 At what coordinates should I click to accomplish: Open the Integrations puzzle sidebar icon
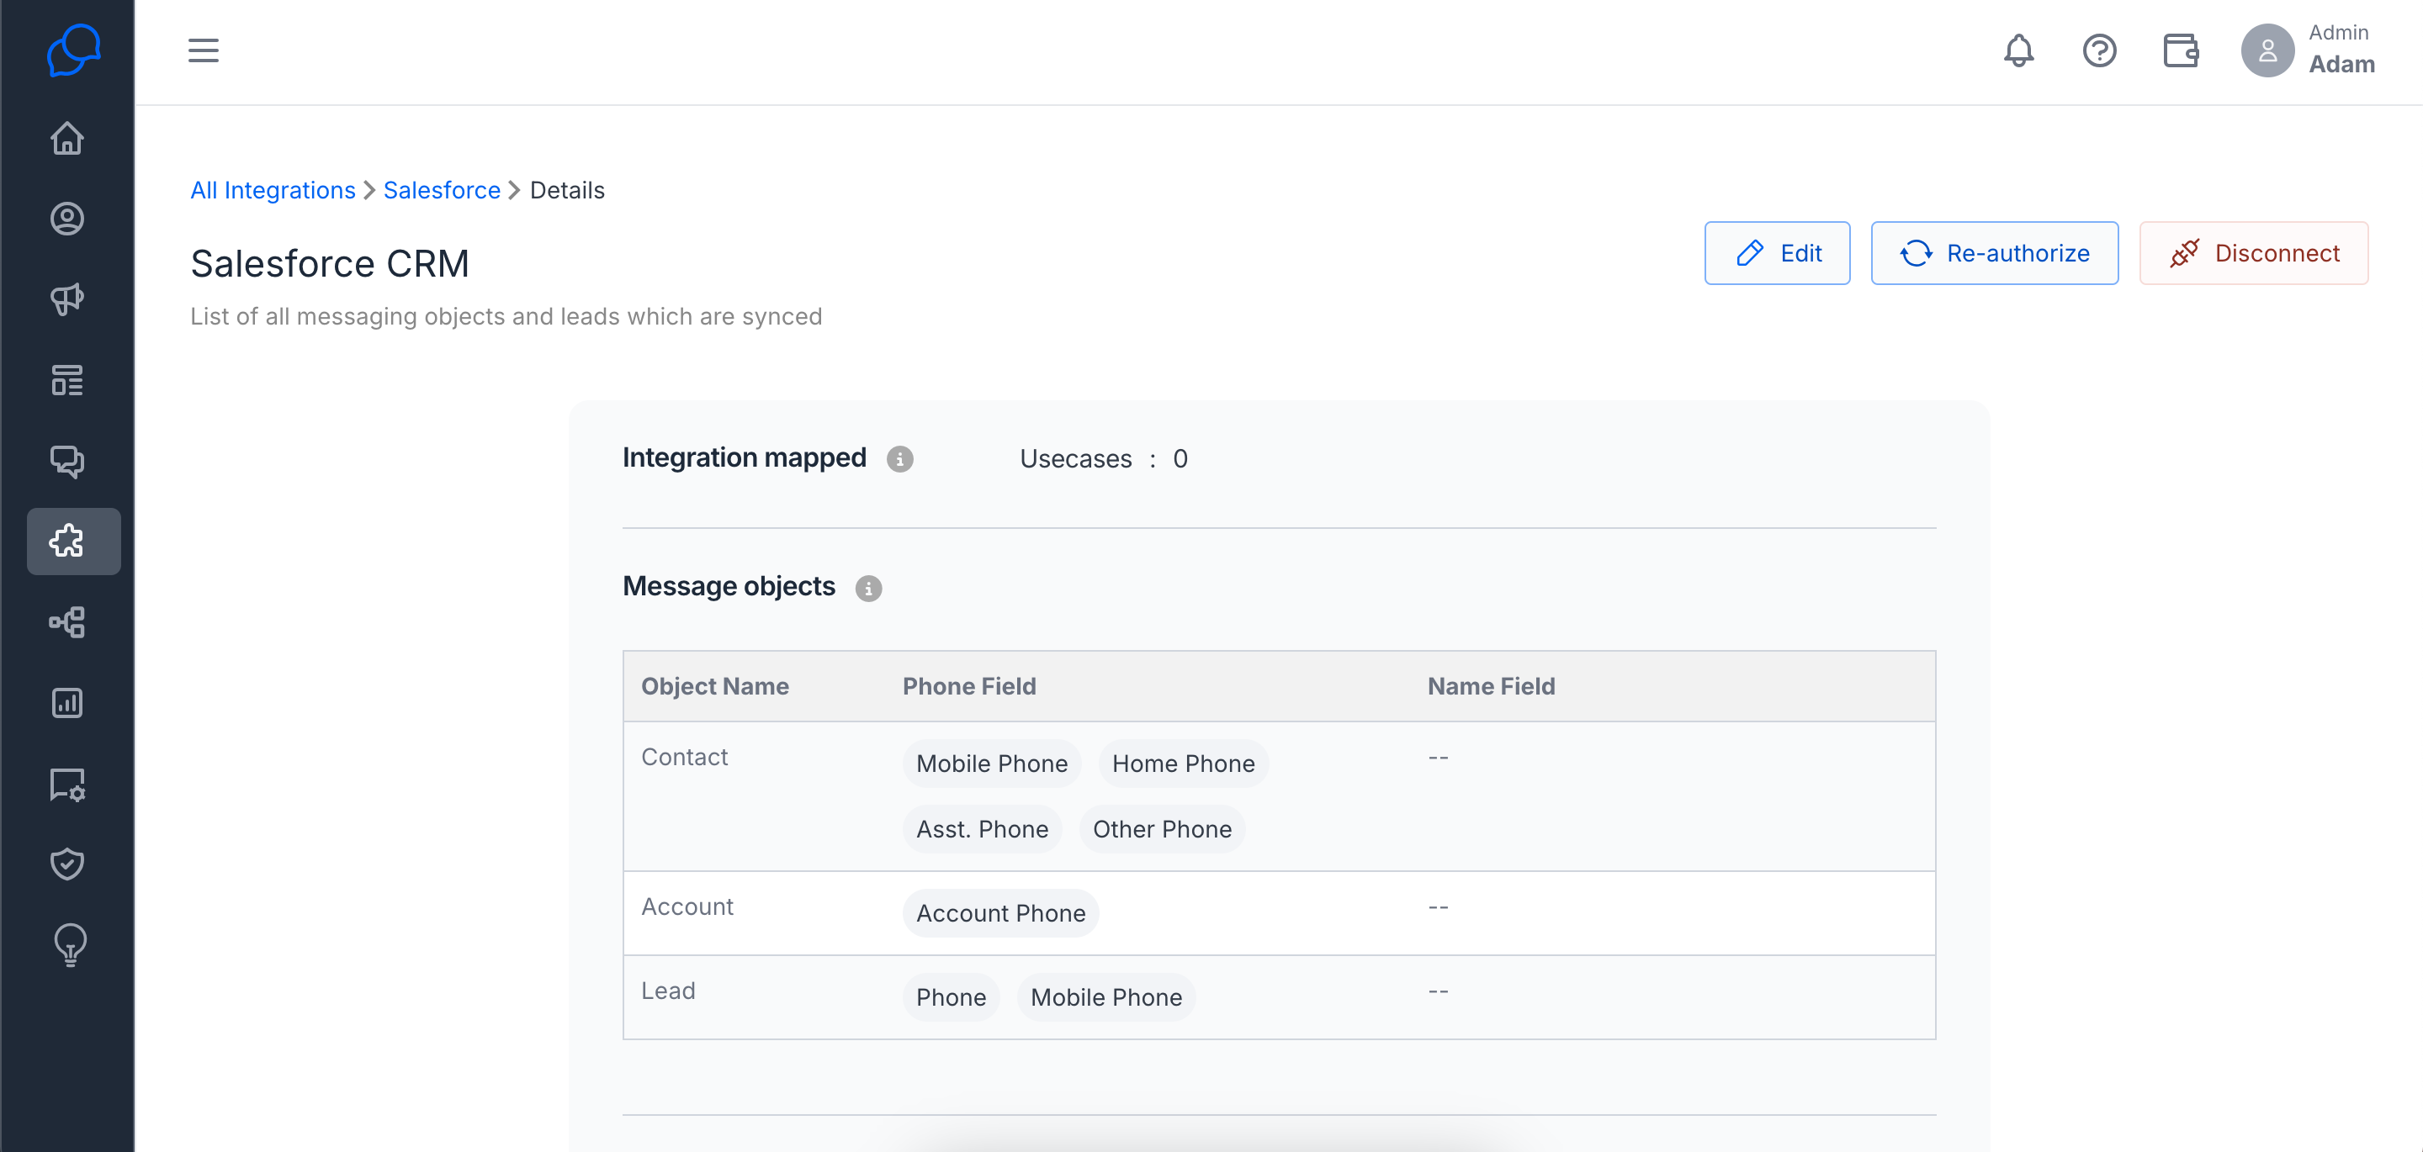73,542
